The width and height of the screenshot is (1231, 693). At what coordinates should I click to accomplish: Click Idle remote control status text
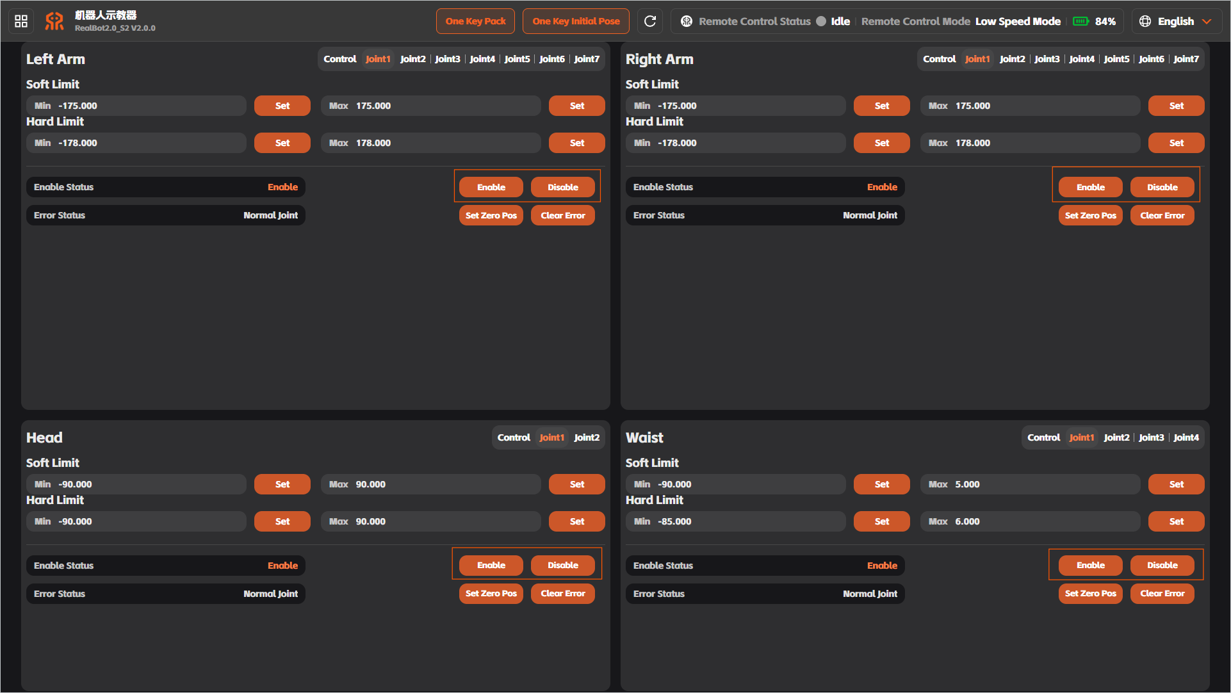point(840,21)
